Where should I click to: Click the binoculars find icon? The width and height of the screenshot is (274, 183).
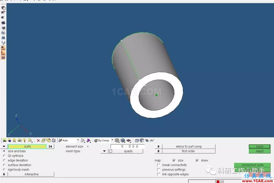(x=3, y=37)
